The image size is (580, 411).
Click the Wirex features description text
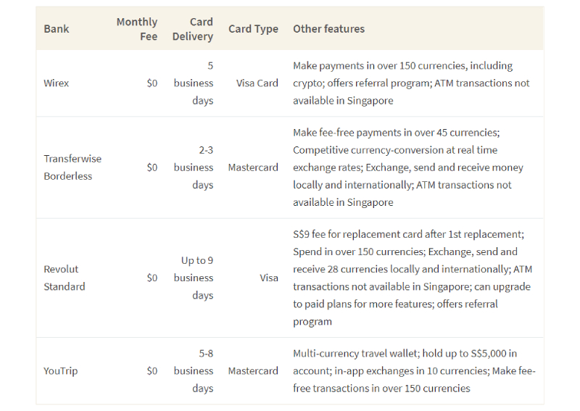(x=411, y=83)
